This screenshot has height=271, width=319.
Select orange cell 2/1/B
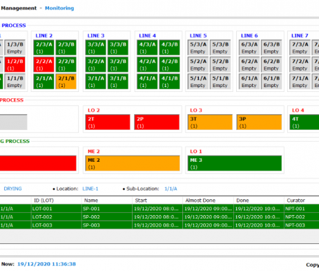pos(66,82)
